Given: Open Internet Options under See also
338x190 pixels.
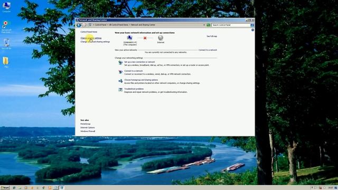Looking at the screenshot, I should click(88, 128).
